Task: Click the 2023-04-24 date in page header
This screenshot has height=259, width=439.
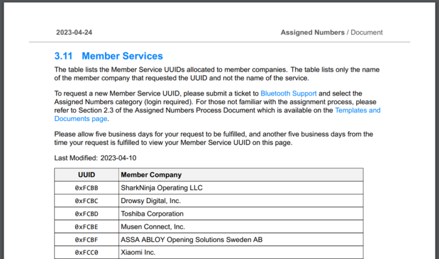Action: coord(74,33)
